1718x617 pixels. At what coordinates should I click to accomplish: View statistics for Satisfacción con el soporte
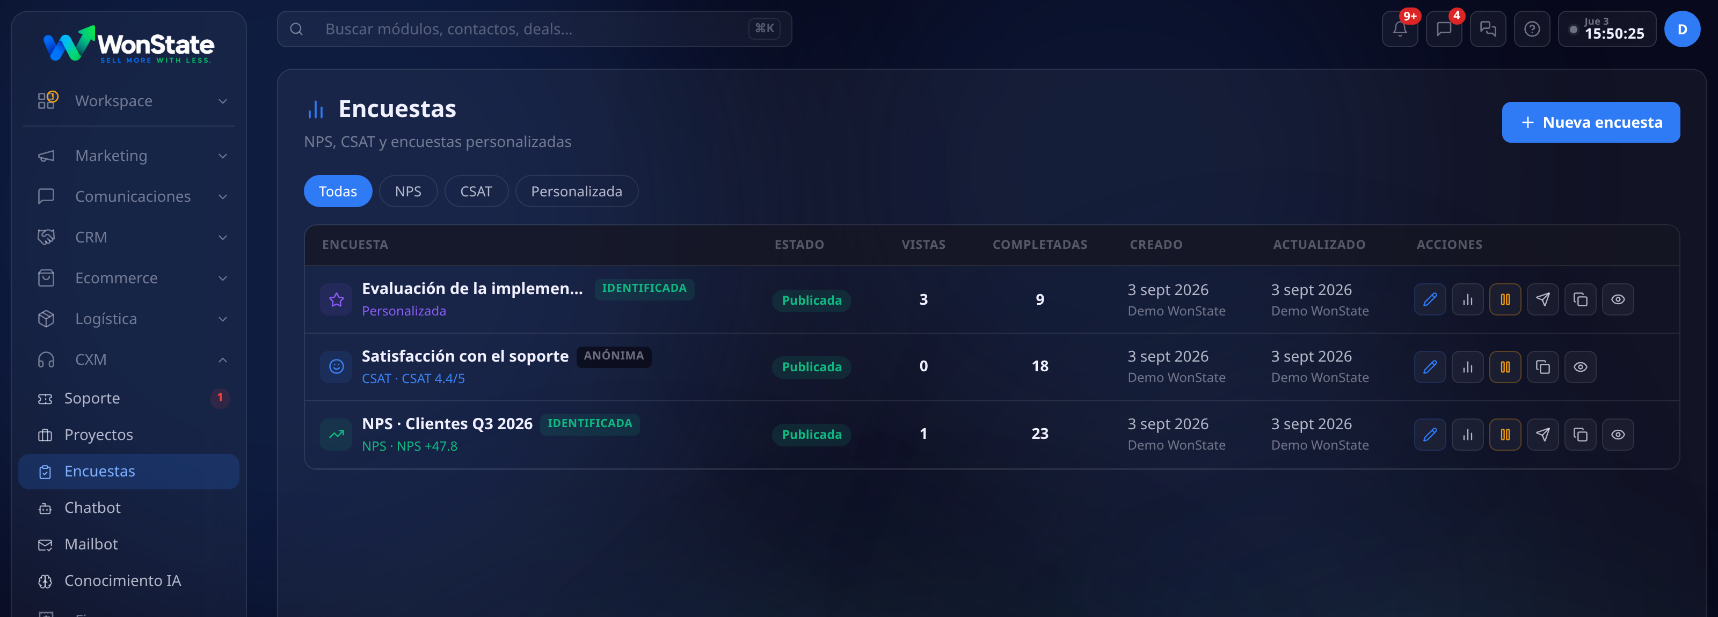(x=1467, y=367)
